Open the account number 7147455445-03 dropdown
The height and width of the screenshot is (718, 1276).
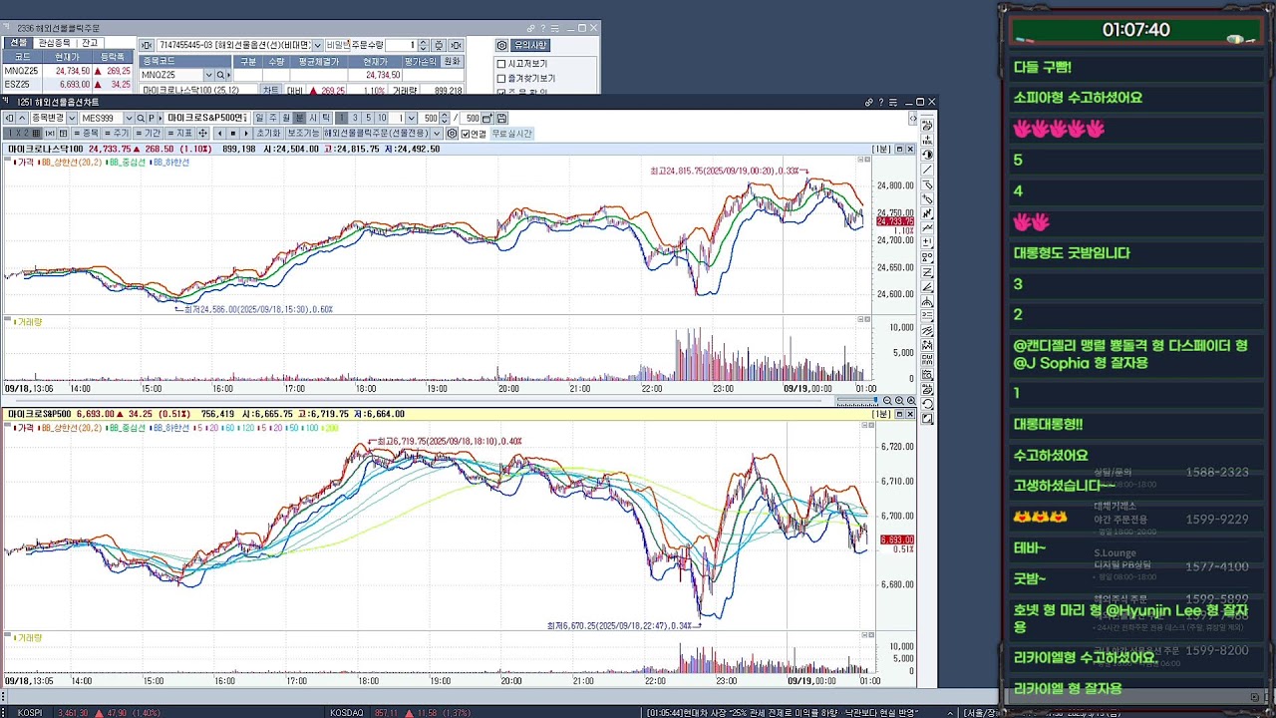click(x=318, y=45)
